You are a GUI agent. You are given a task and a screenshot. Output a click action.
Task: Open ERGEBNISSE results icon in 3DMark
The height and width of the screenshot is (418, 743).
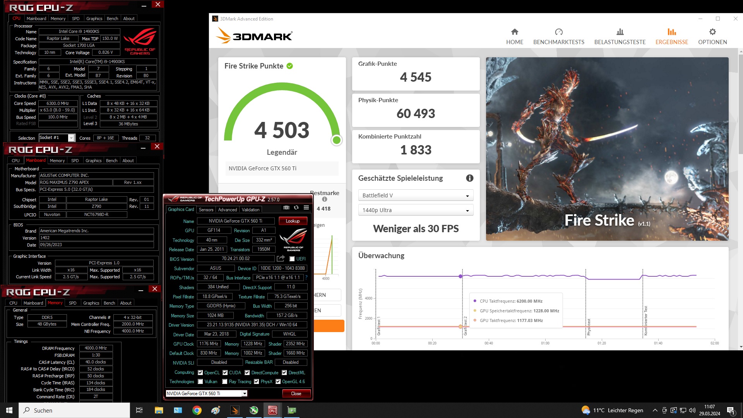pos(671,32)
